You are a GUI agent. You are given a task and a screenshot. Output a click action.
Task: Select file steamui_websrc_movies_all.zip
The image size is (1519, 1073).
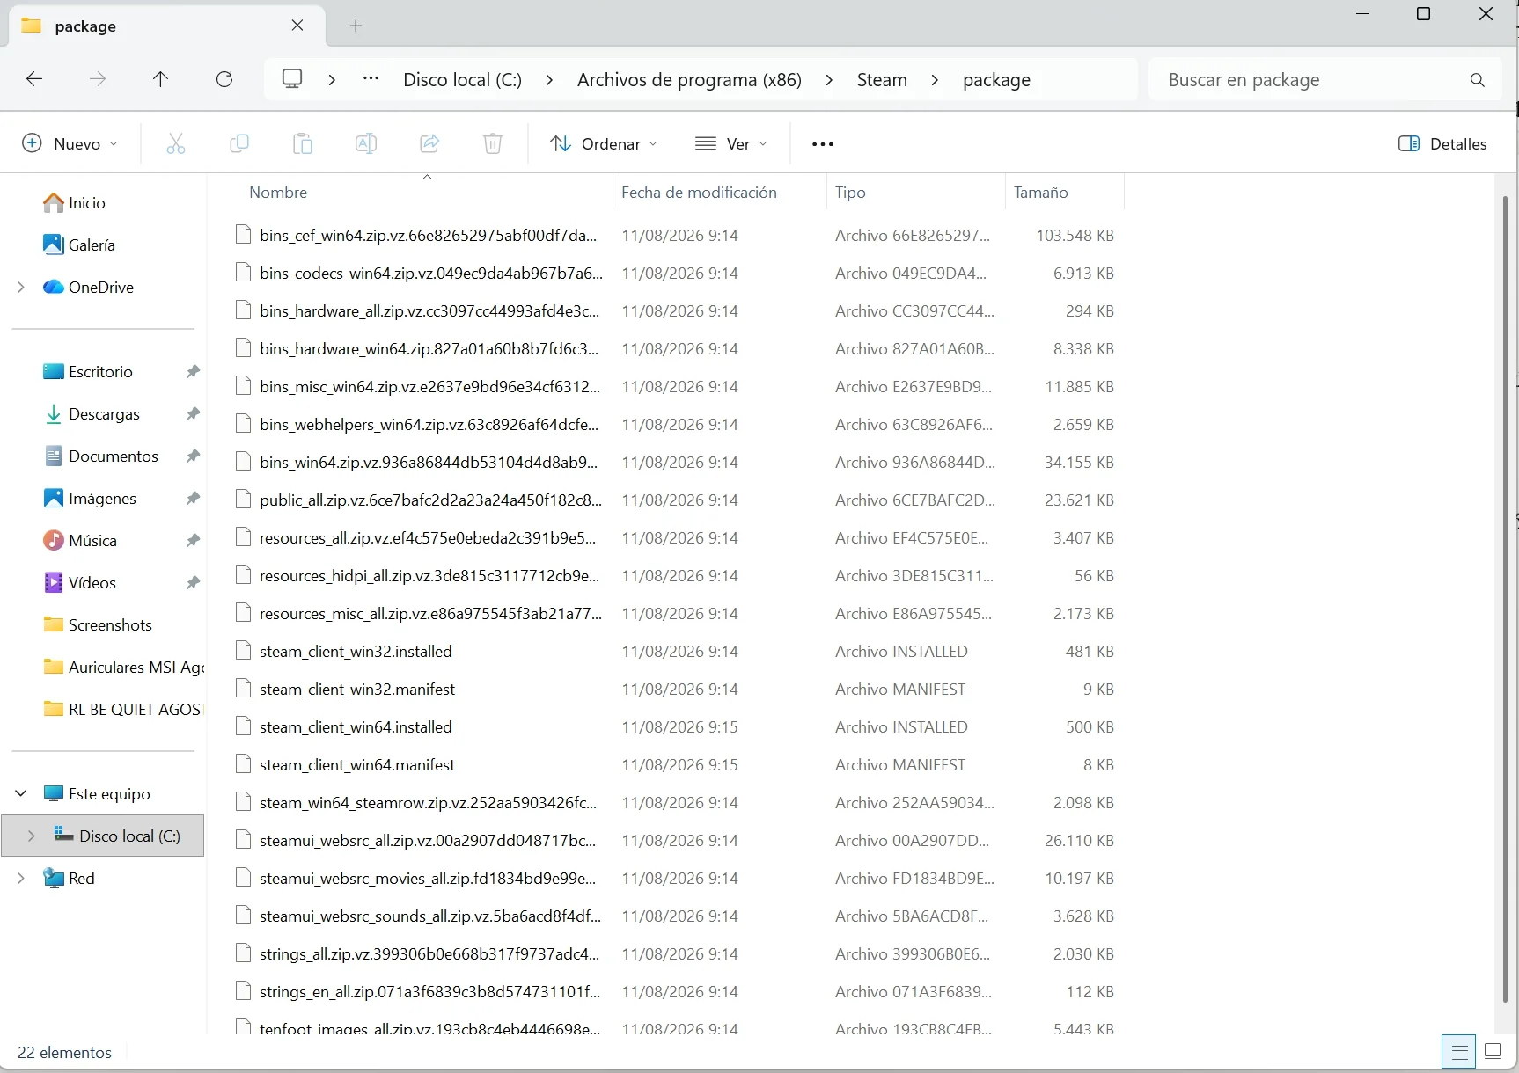point(428,878)
